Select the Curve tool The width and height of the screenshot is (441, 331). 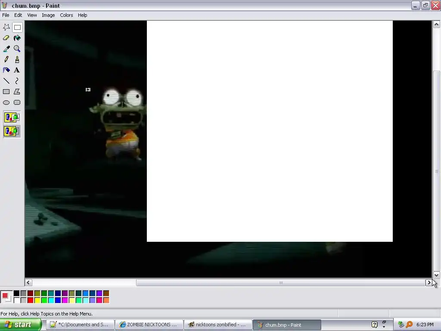pos(17,81)
